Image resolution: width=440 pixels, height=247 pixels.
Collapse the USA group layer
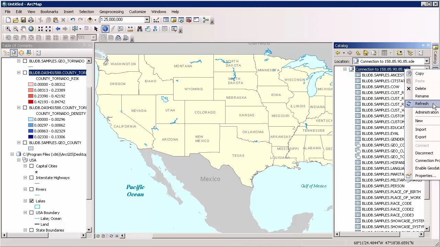click(x=19, y=160)
